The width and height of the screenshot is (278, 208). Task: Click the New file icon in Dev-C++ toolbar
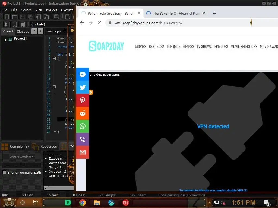tap(7, 17)
